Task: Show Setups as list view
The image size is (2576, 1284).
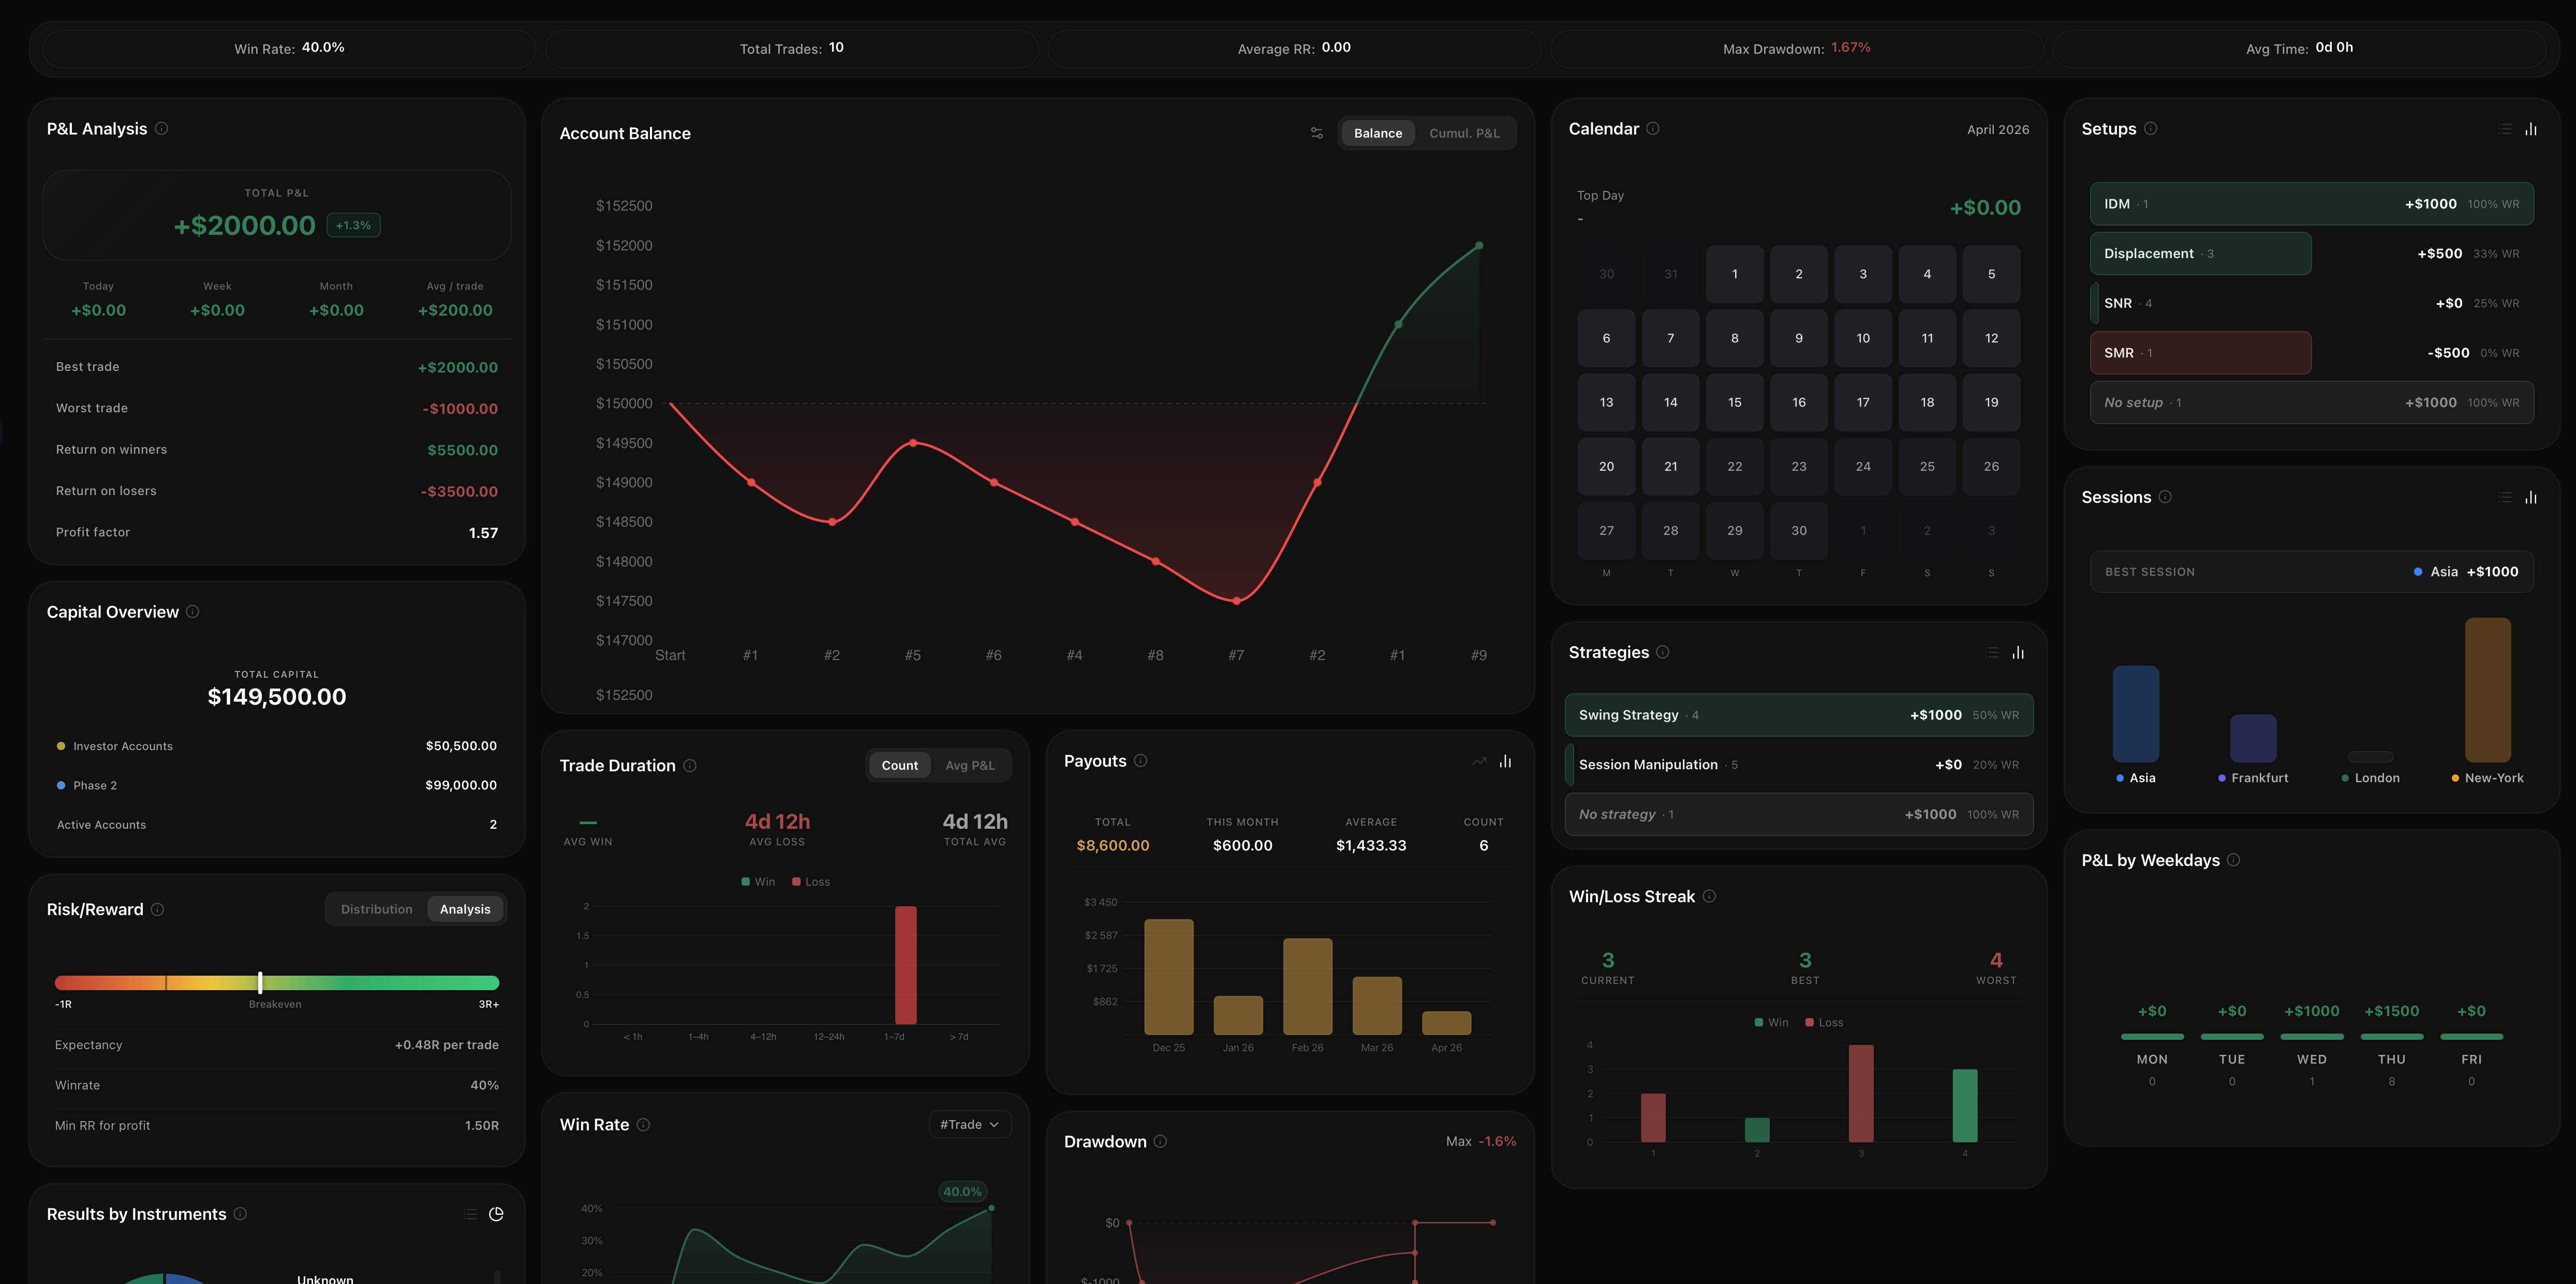Action: coord(2505,129)
